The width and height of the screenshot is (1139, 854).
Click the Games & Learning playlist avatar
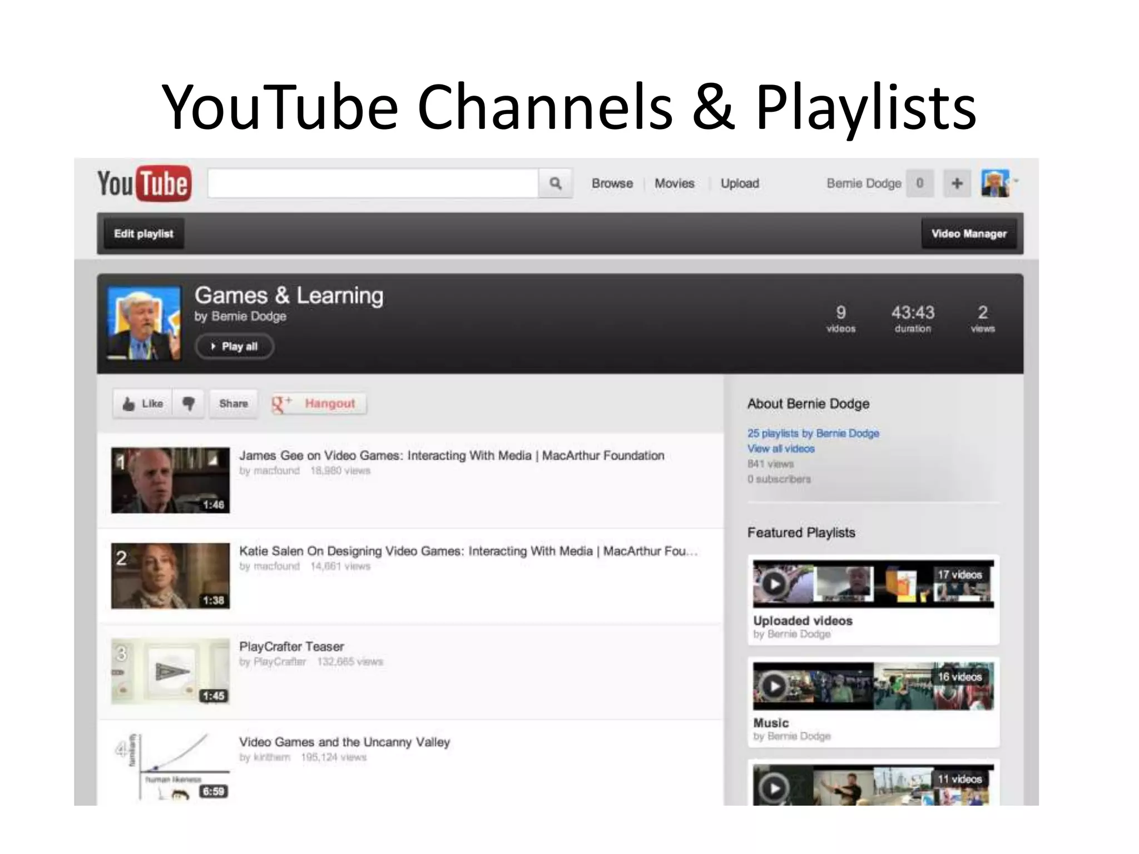click(x=144, y=323)
